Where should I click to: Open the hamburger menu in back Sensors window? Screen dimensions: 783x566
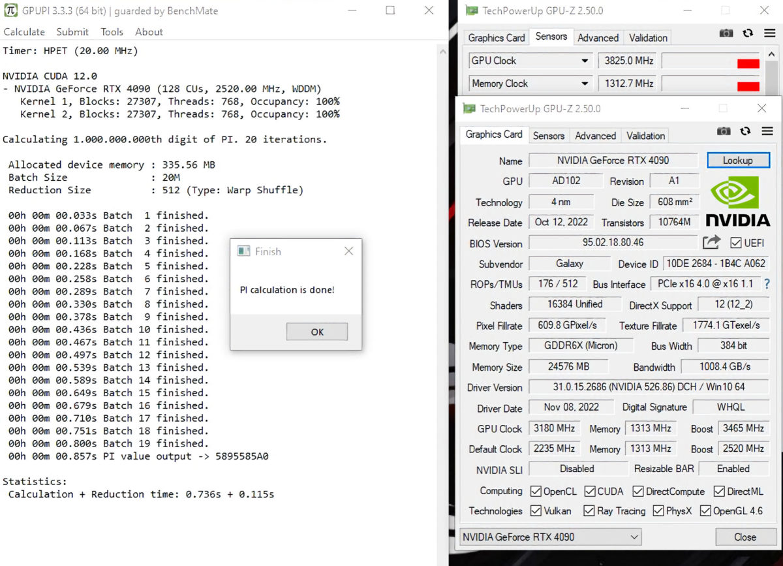[768, 33]
